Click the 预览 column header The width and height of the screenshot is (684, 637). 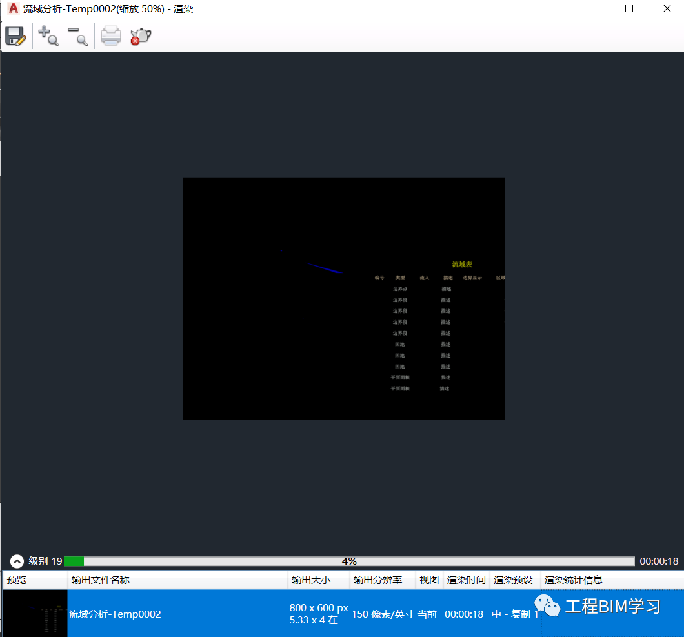(35, 580)
